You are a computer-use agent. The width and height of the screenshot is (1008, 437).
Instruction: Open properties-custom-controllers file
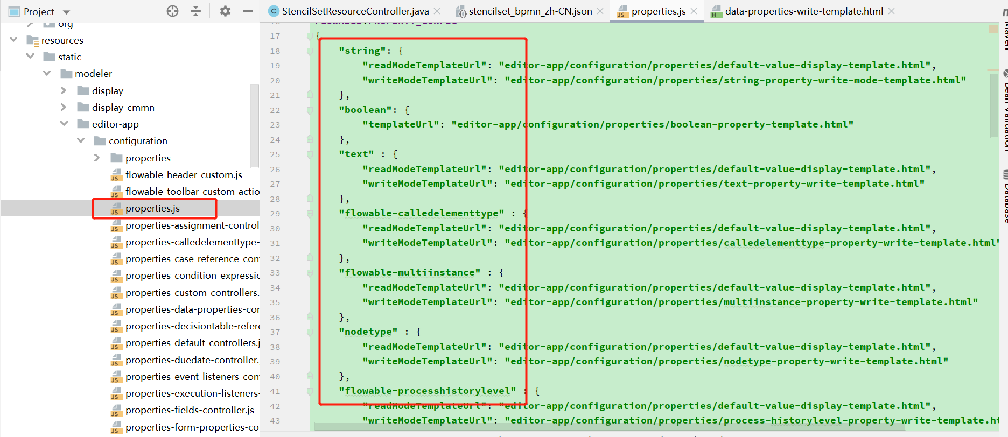tap(192, 292)
